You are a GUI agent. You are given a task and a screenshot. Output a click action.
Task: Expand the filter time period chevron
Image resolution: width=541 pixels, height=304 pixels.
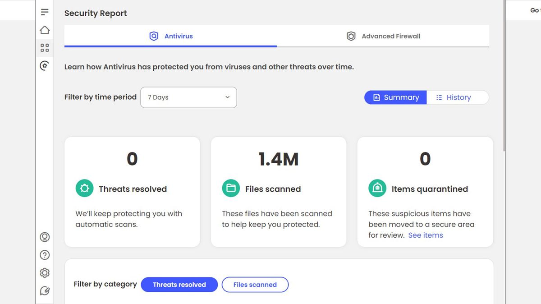227,97
